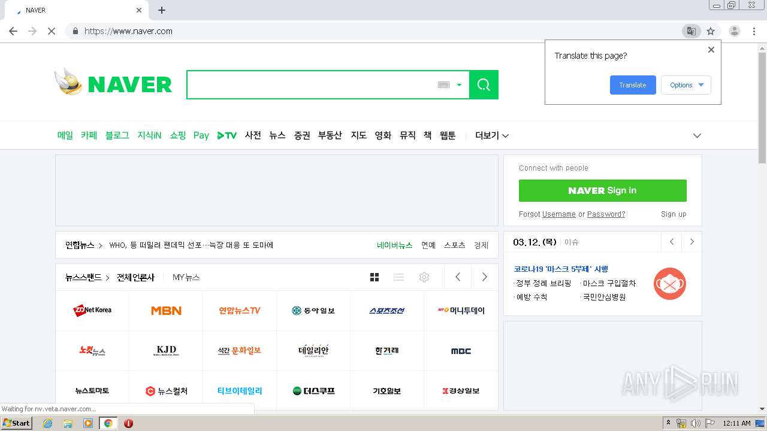Switch newsstand to list view
Image resolution: width=767 pixels, height=431 pixels.
[x=398, y=277]
